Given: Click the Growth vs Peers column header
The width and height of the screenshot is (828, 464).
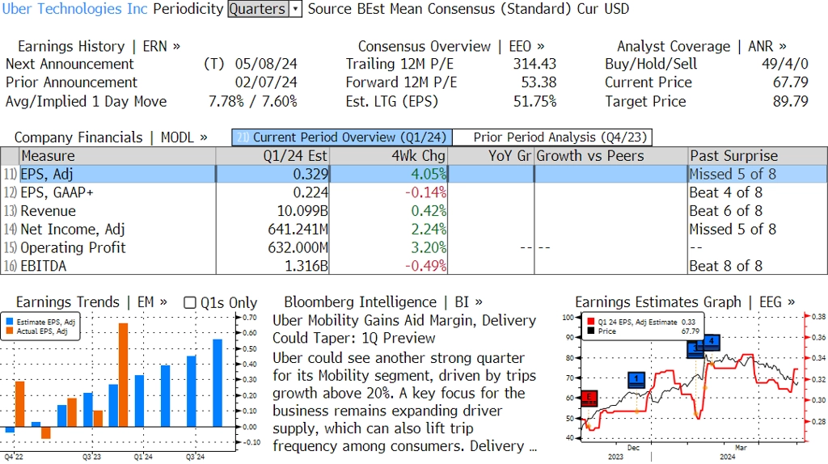Looking at the screenshot, I should [611, 156].
